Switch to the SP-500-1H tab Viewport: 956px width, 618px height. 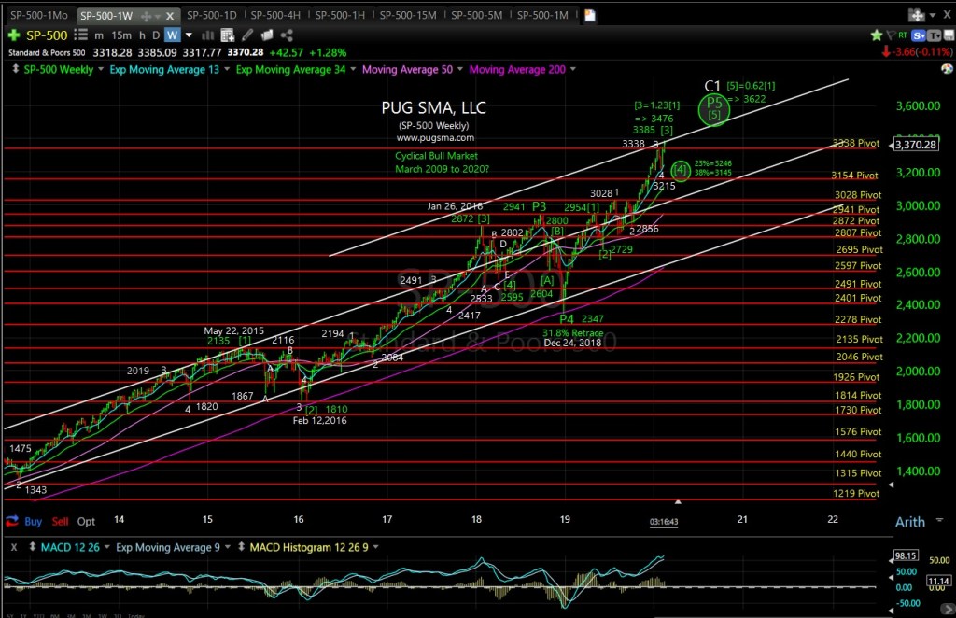tap(340, 15)
